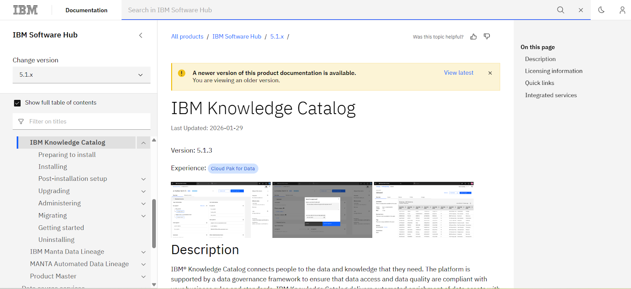Open the Documentation header link
This screenshot has width=631, height=289.
pyautogui.click(x=86, y=10)
